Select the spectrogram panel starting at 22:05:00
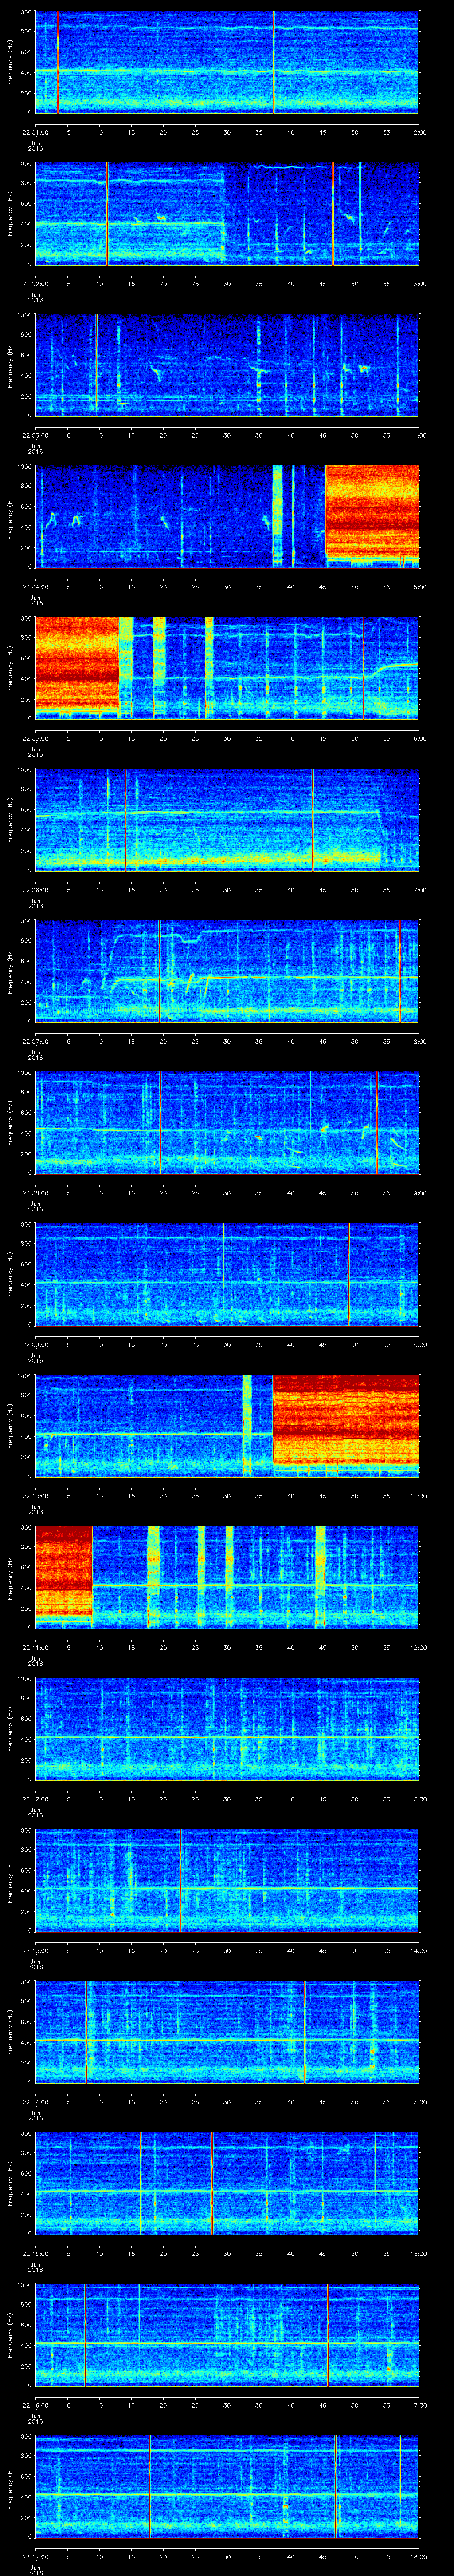This screenshot has height=2576, width=454. coord(227,668)
